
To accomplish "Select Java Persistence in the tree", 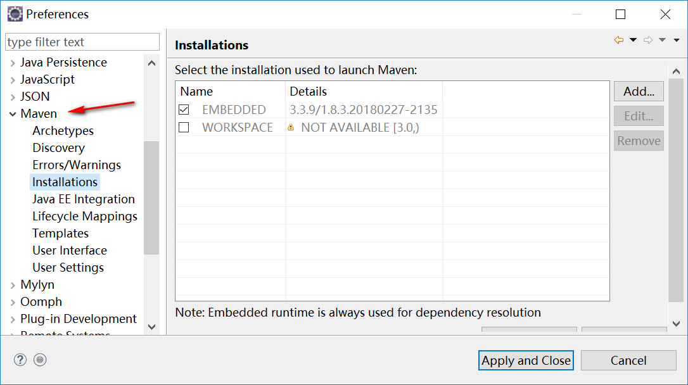I will coord(63,62).
